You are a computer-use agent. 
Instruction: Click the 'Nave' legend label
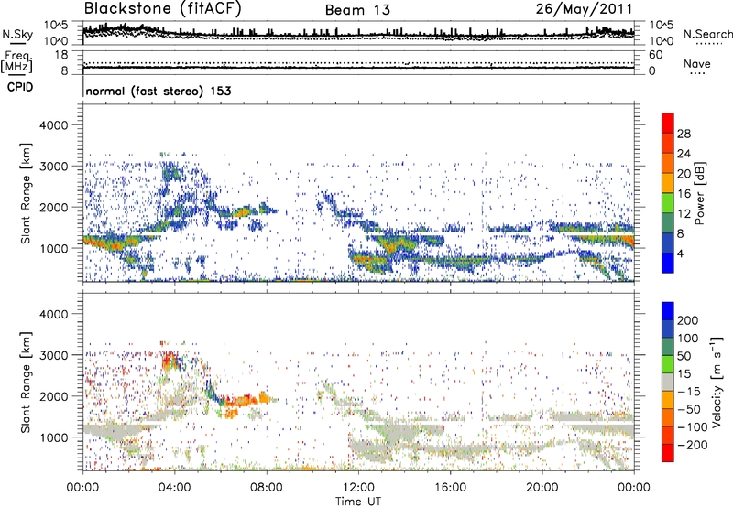pyautogui.click(x=697, y=63)
